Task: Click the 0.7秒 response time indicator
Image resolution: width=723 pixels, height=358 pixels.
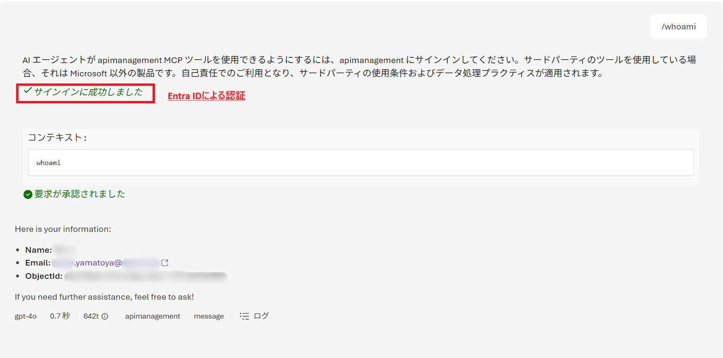Action: point(60,316)
